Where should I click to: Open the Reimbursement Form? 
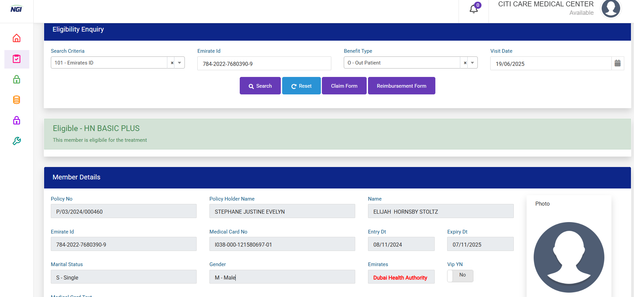click(401, 86)
